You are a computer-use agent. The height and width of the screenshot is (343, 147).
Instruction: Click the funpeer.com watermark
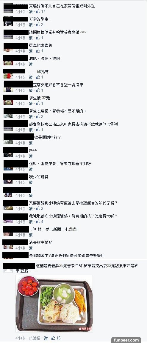click(126, 340)
